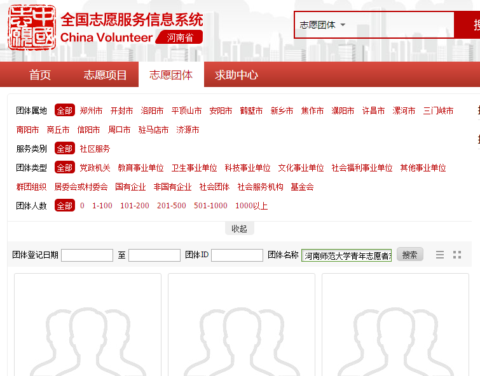Open the 志愿项目 tab
Viewport: 480px width, 376px height.
coord(106,75)
